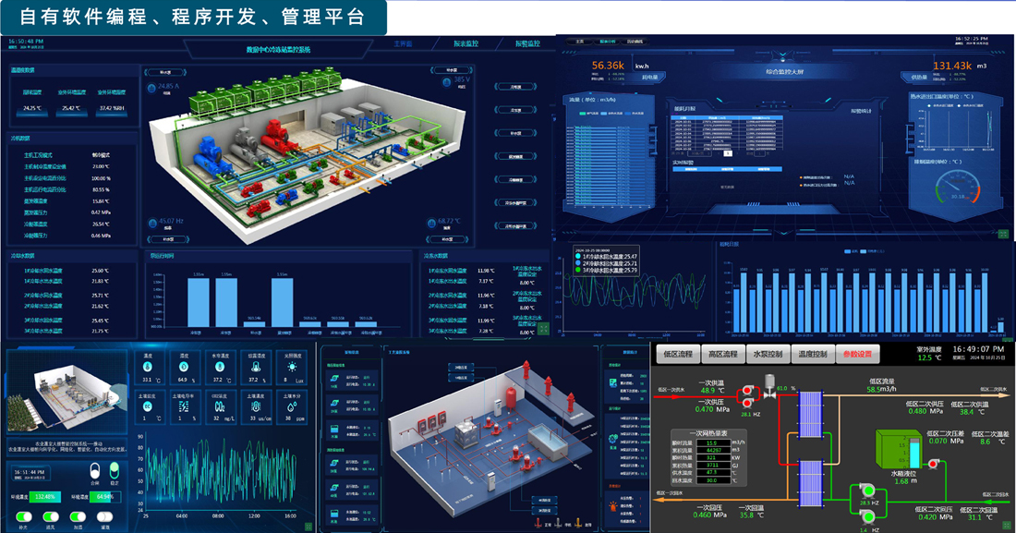Open the 主界面 tab
This screenshot has width=1016, height=533.
point(403,43)
